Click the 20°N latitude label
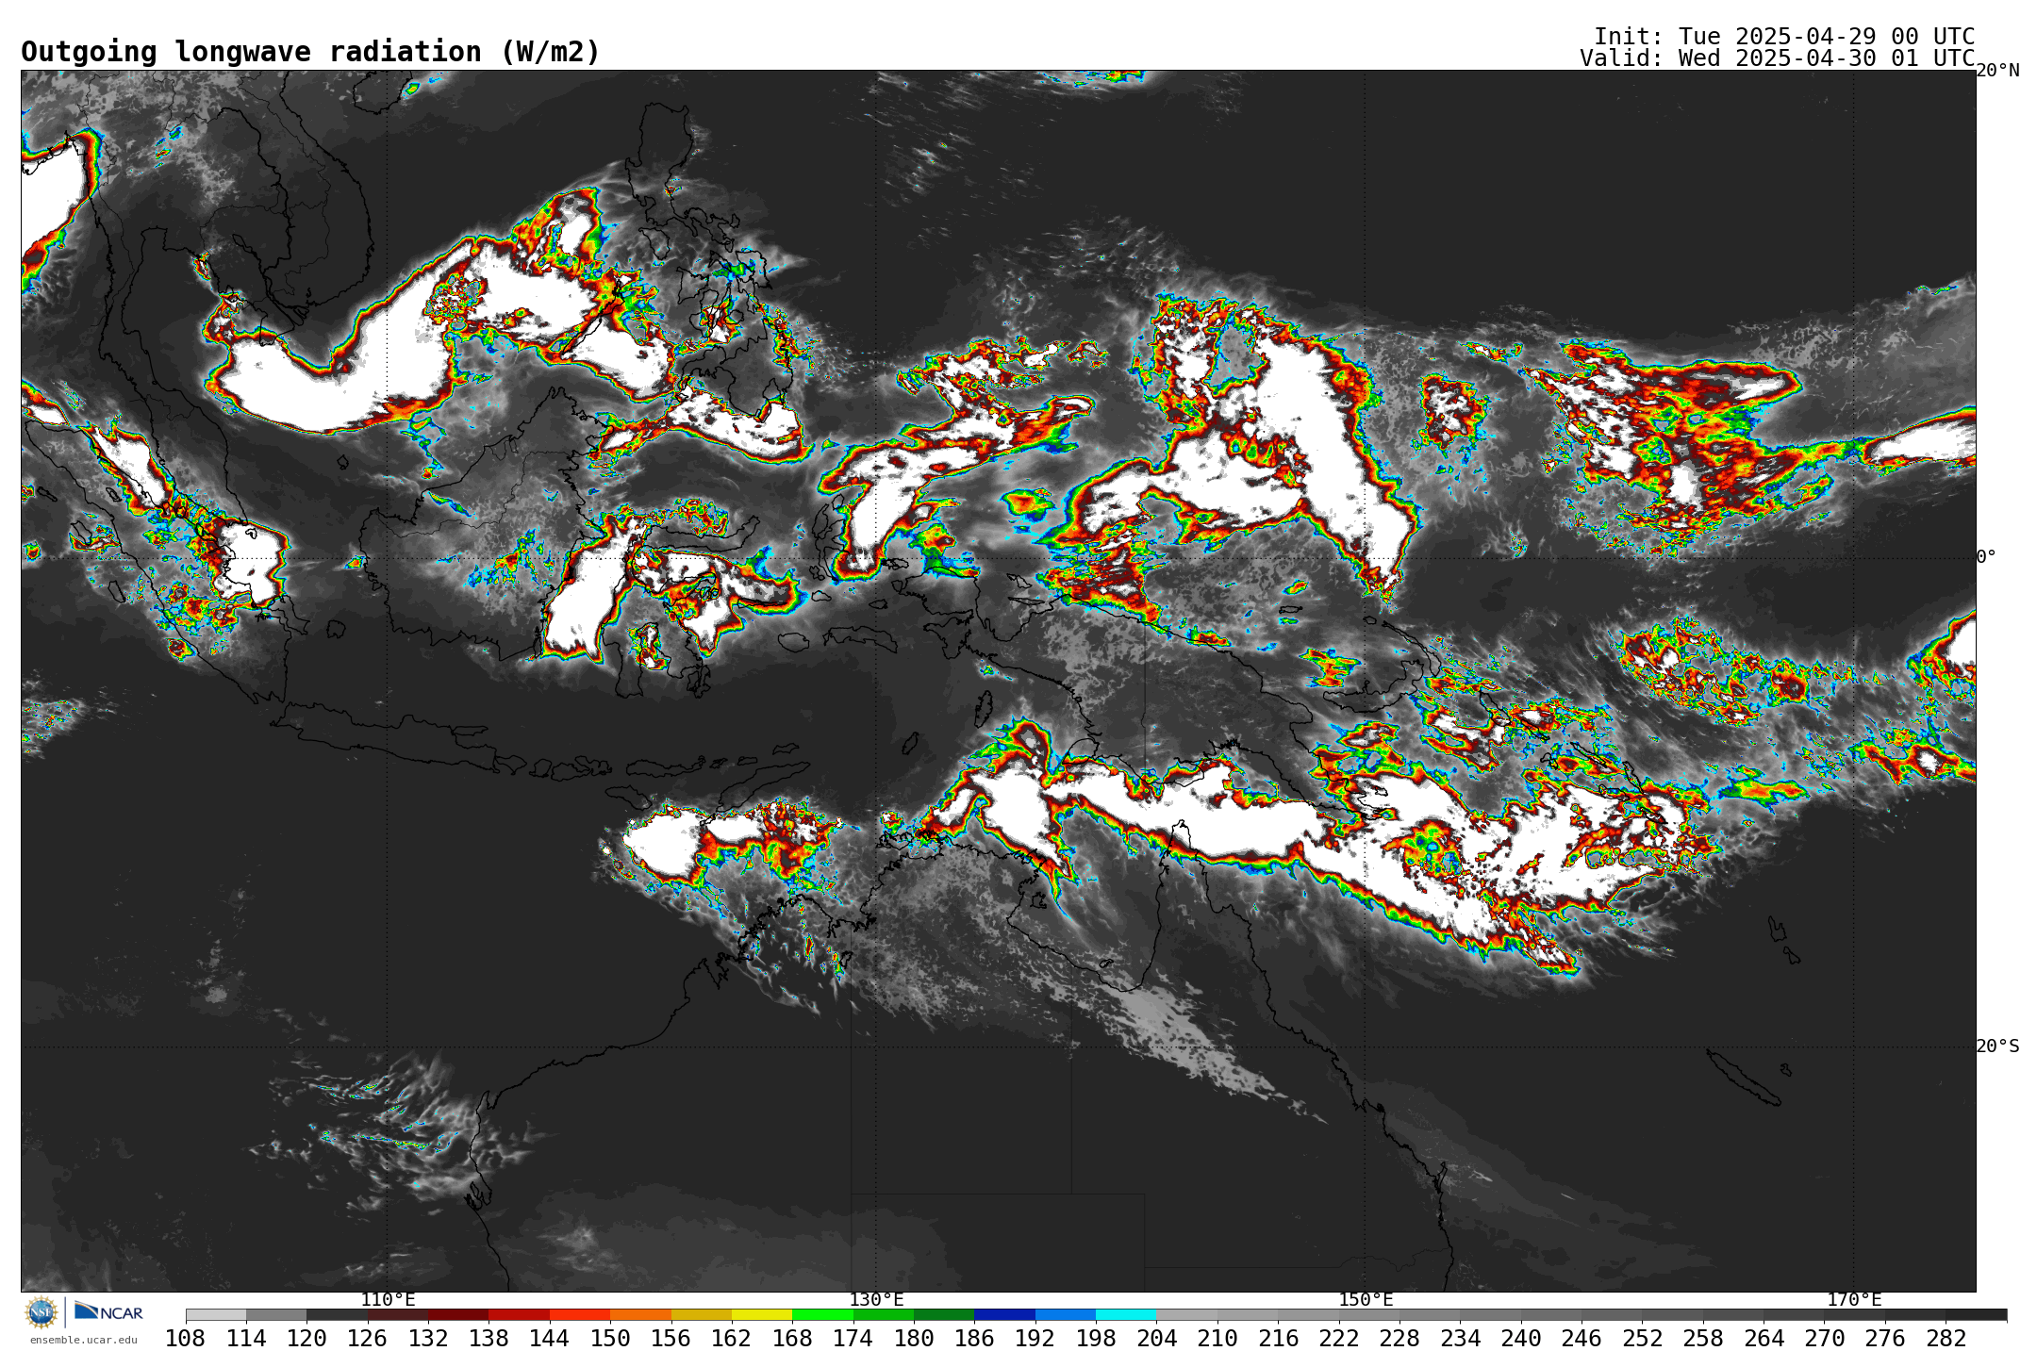Viewport: 2037px width, 1351px height. click(1997, 71)
